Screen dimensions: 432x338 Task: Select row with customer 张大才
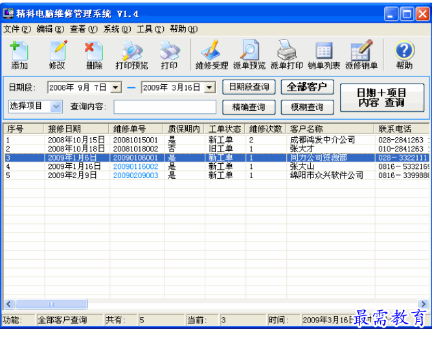tap(216, 149)
